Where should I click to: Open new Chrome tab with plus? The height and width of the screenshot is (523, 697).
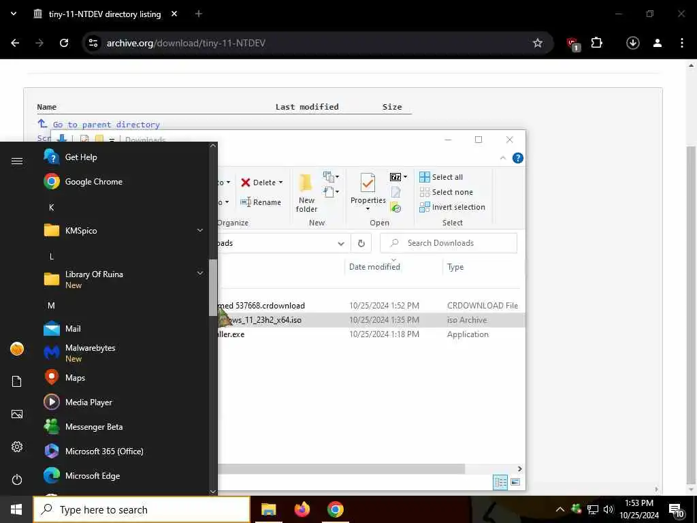198,14
